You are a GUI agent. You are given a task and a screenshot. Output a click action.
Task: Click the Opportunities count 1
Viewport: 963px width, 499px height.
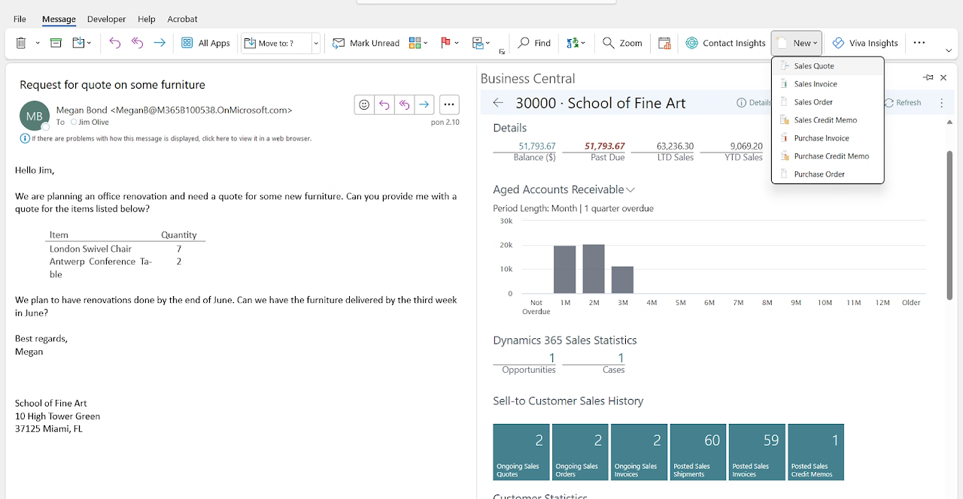(551, 358)
